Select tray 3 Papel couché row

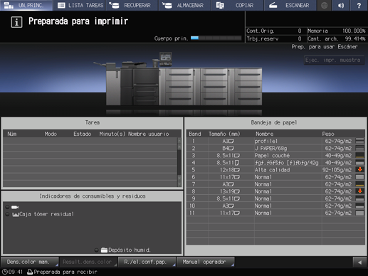[x=275, y=156]
